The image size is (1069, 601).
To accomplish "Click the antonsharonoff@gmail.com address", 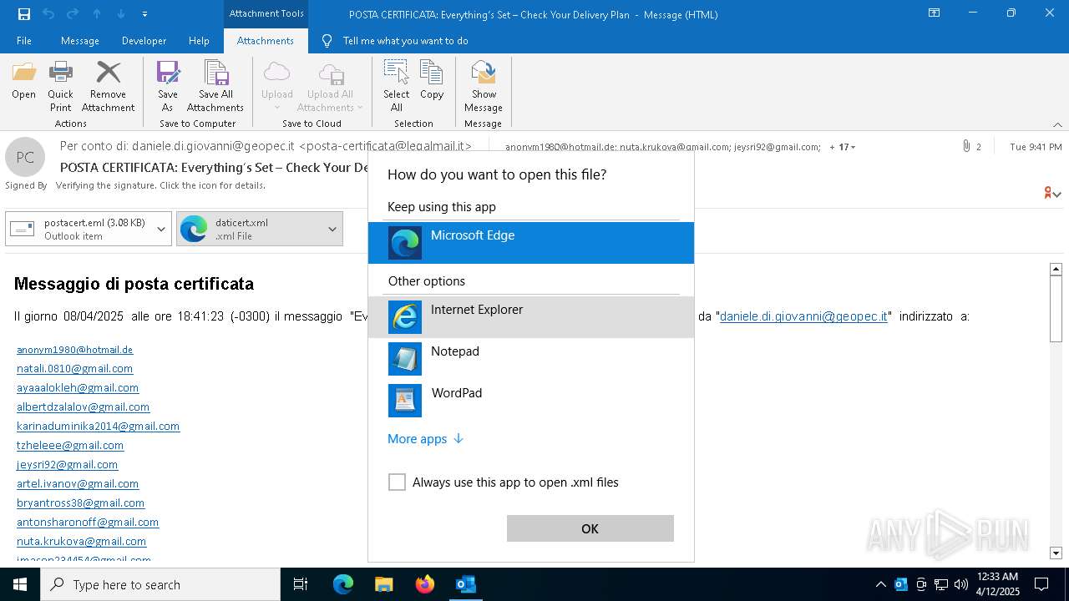I will pyautogui.click(x=88, y=523).
